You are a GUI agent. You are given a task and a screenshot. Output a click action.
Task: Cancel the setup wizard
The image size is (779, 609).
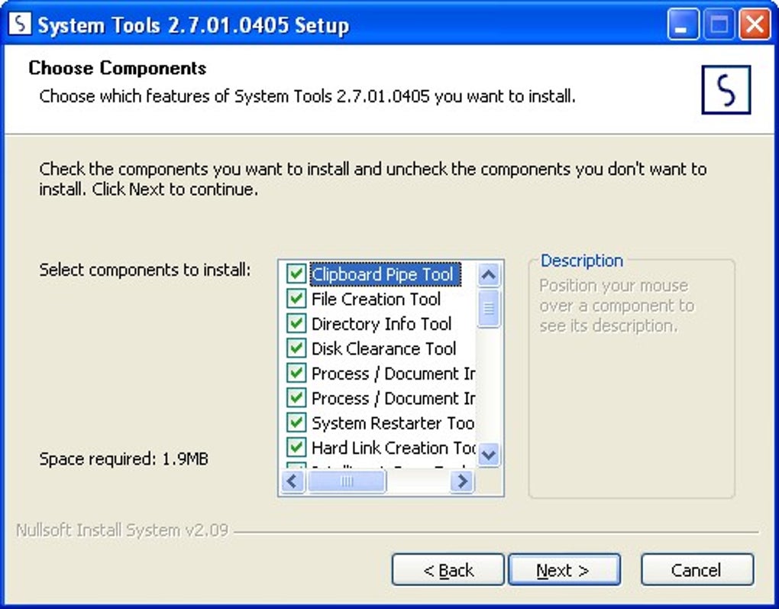[x=697, y=570]
